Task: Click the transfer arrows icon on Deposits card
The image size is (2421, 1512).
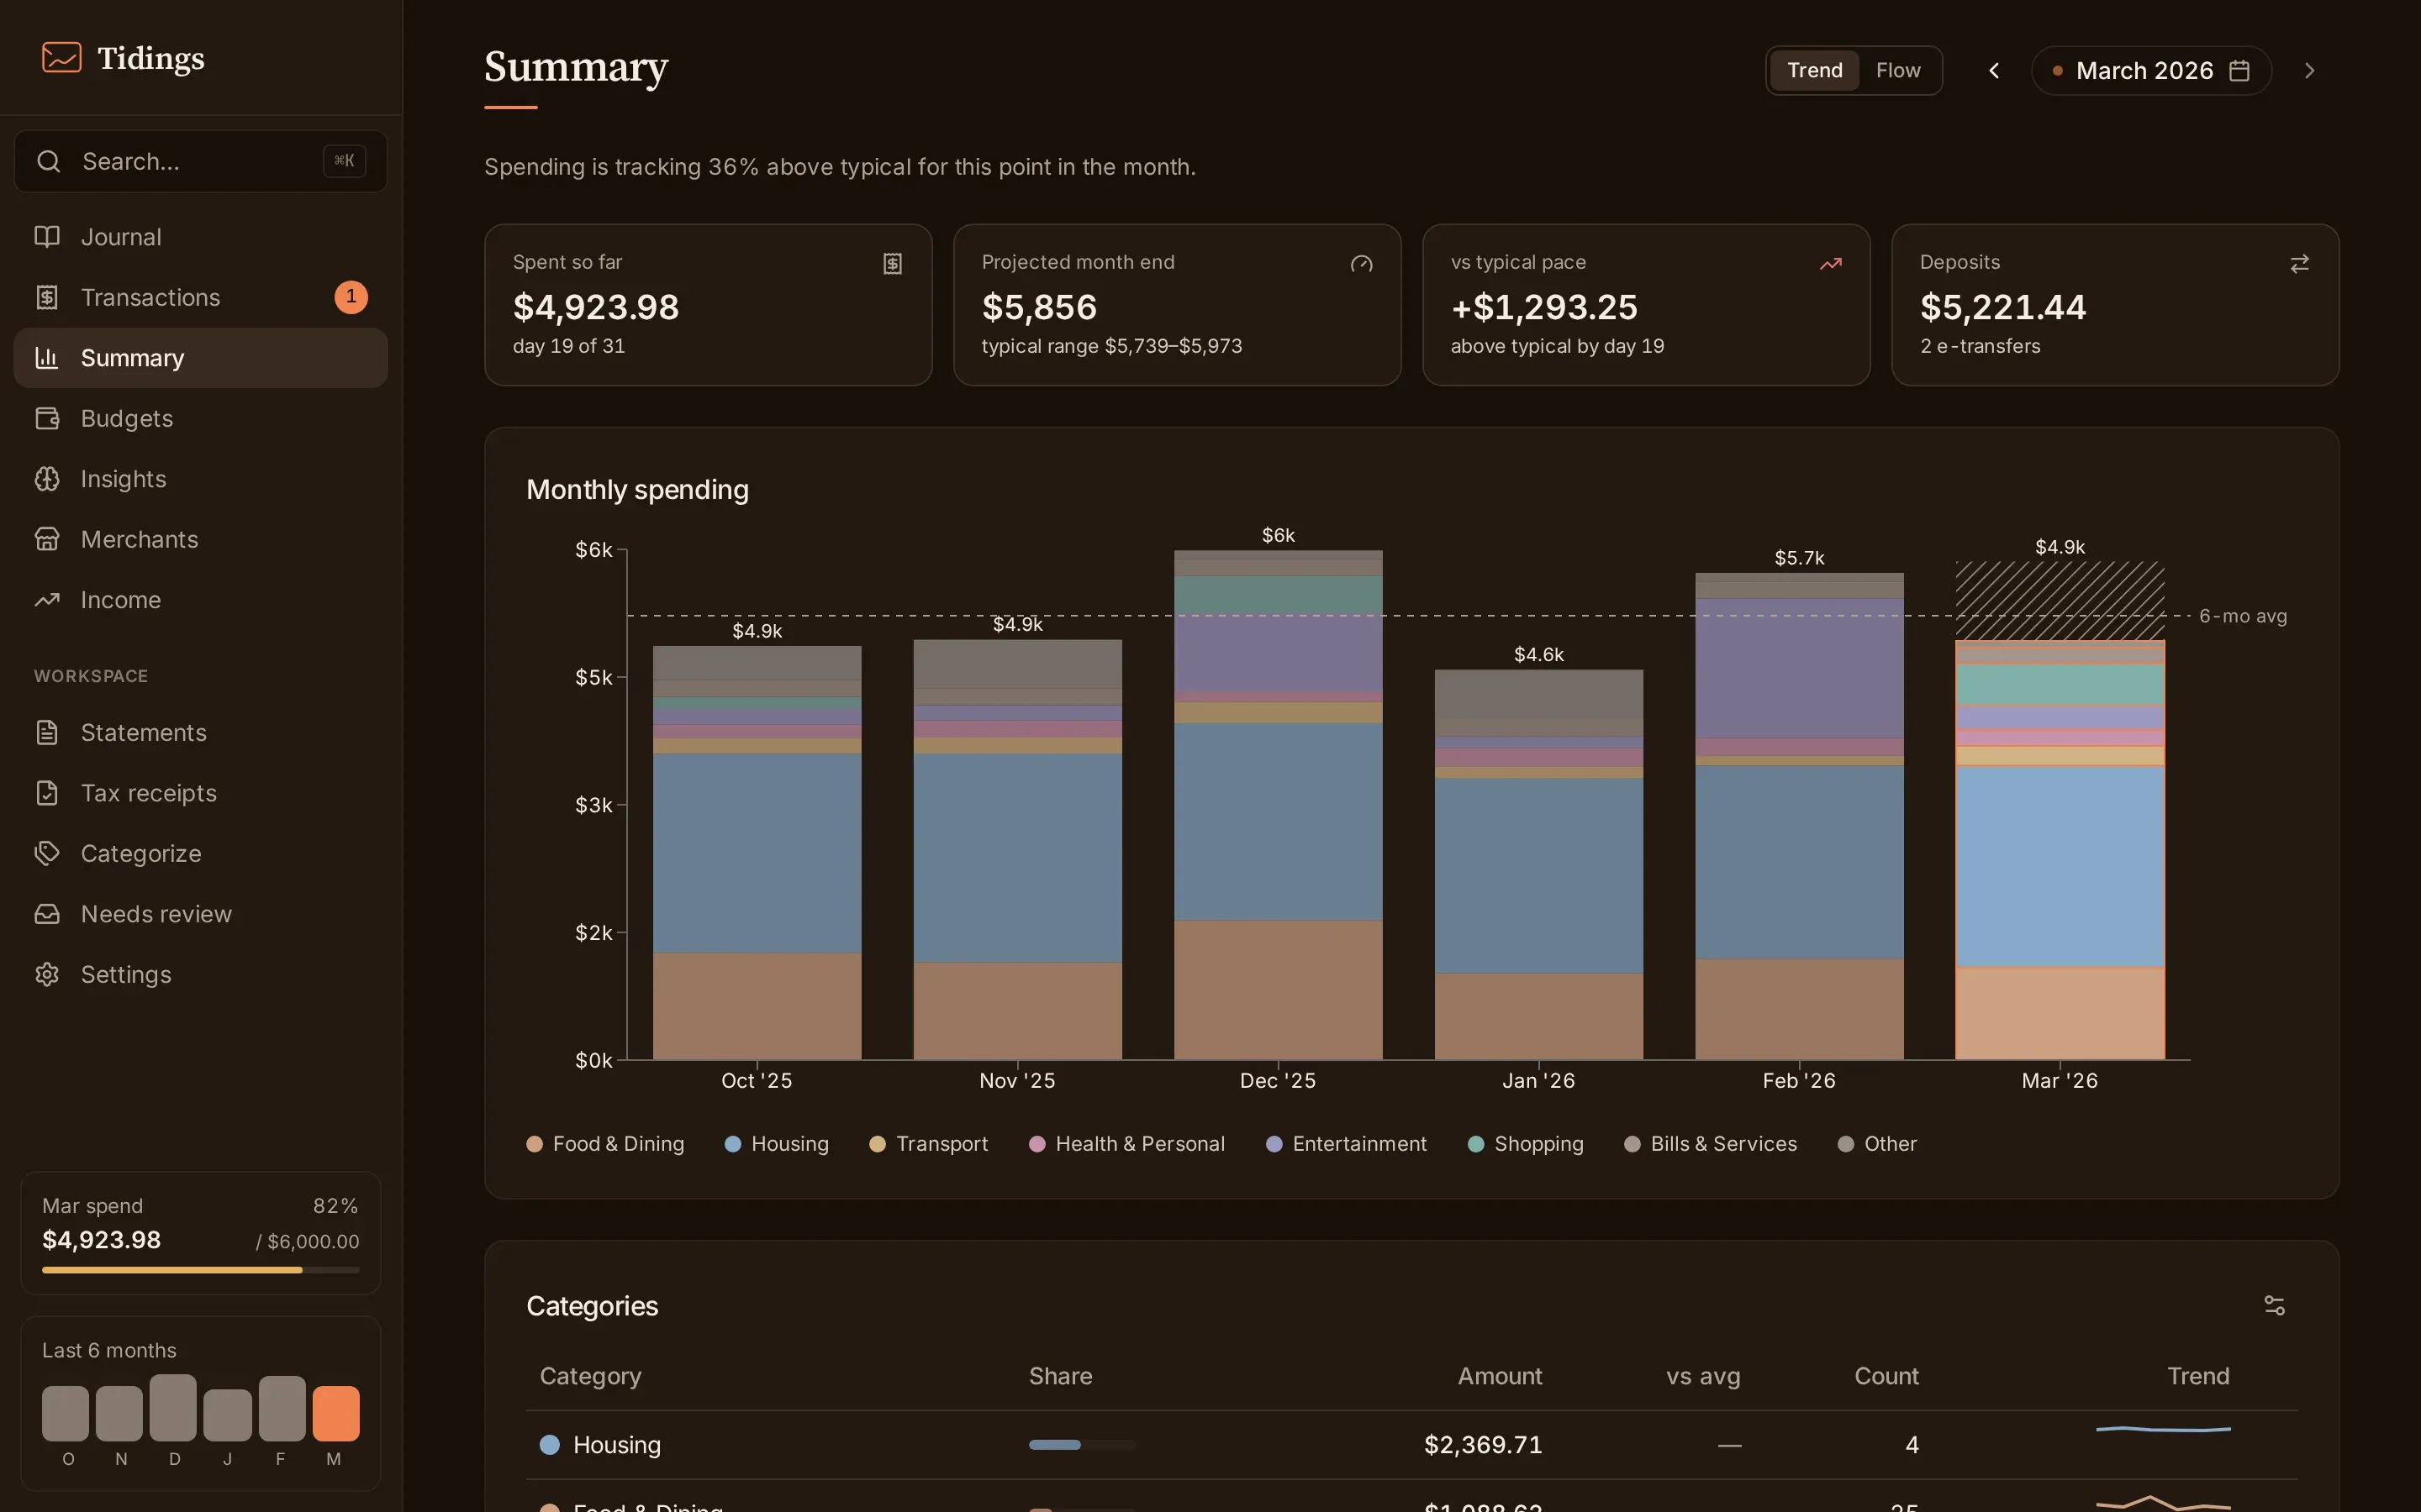Action: (2300, 264)
